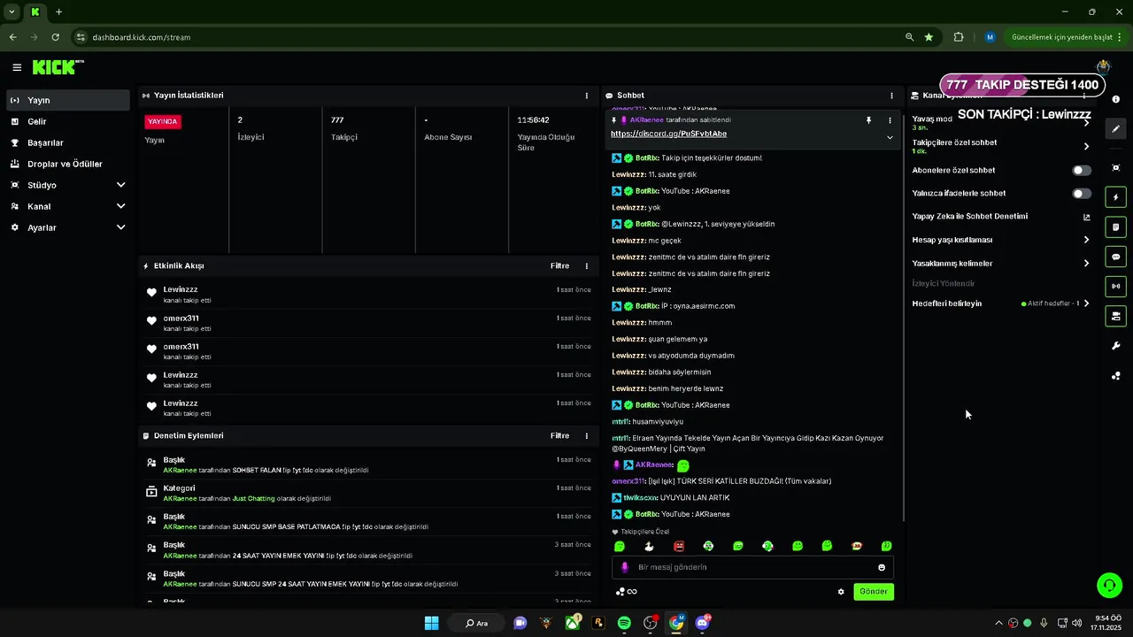Click tiwiksexn's chat message UYUYUN LAN ARTIK
This screenshot has height=637, width=1133.
tap(694, 497)
